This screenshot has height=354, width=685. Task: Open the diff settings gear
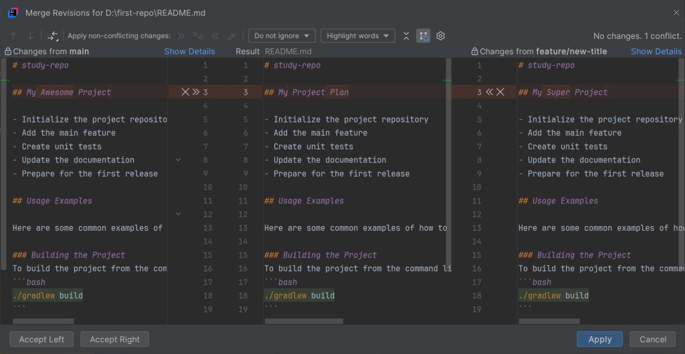click(x=440, y=36)
